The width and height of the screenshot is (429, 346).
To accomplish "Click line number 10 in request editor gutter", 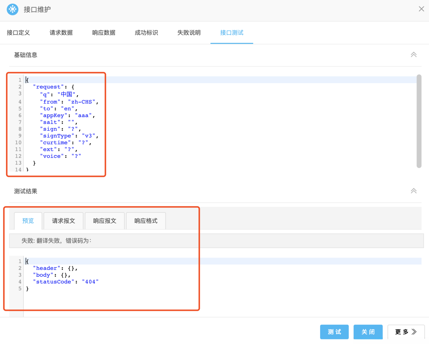I will tap(18, 143).
